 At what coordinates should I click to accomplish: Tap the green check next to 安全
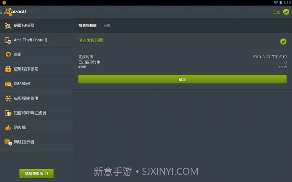click(286, 12)
